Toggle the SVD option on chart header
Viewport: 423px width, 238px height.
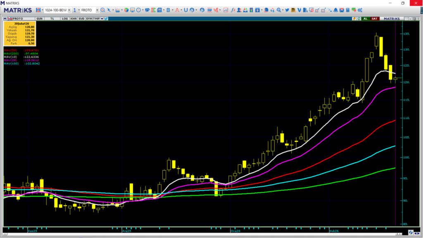click(81, 19)
